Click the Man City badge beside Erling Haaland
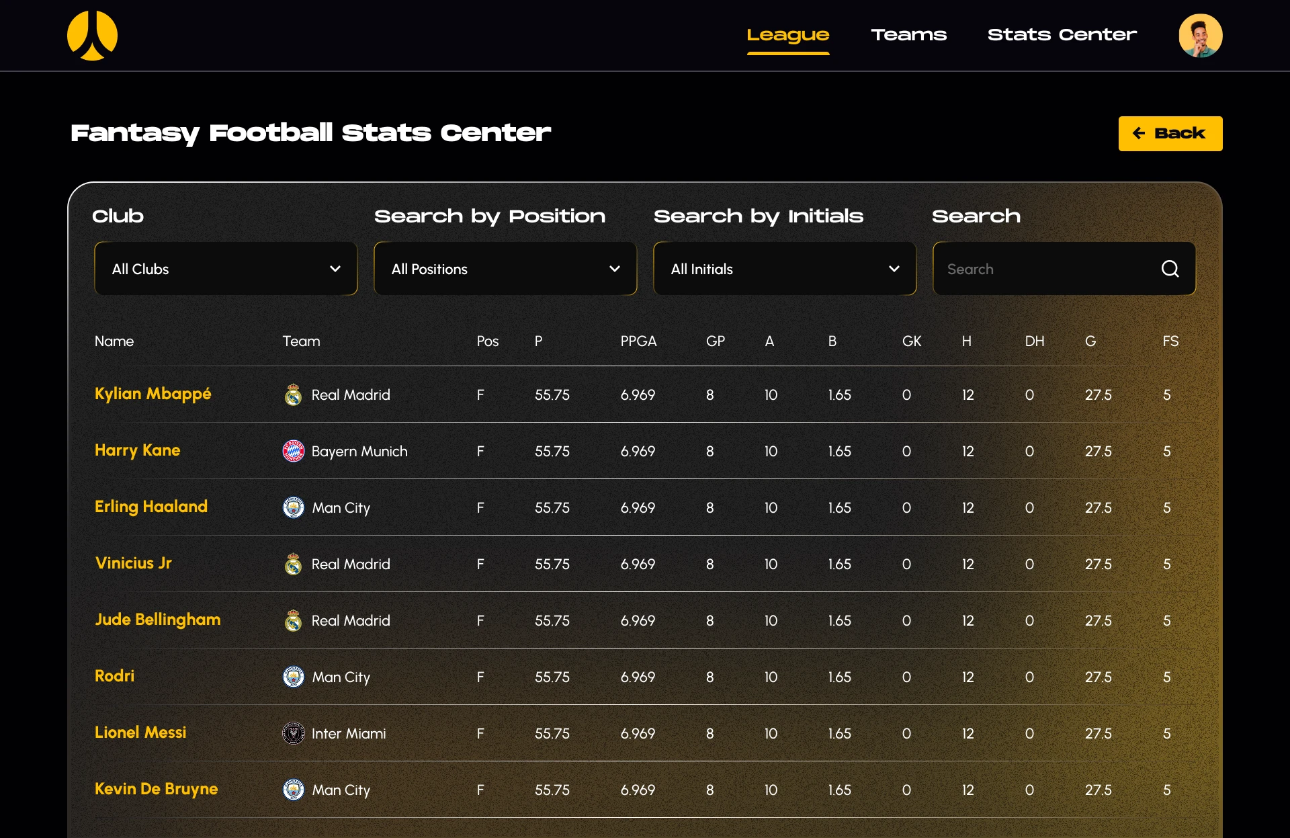Image resolution: width=1290 pixels, height=838 pixels. coord(293,508)
